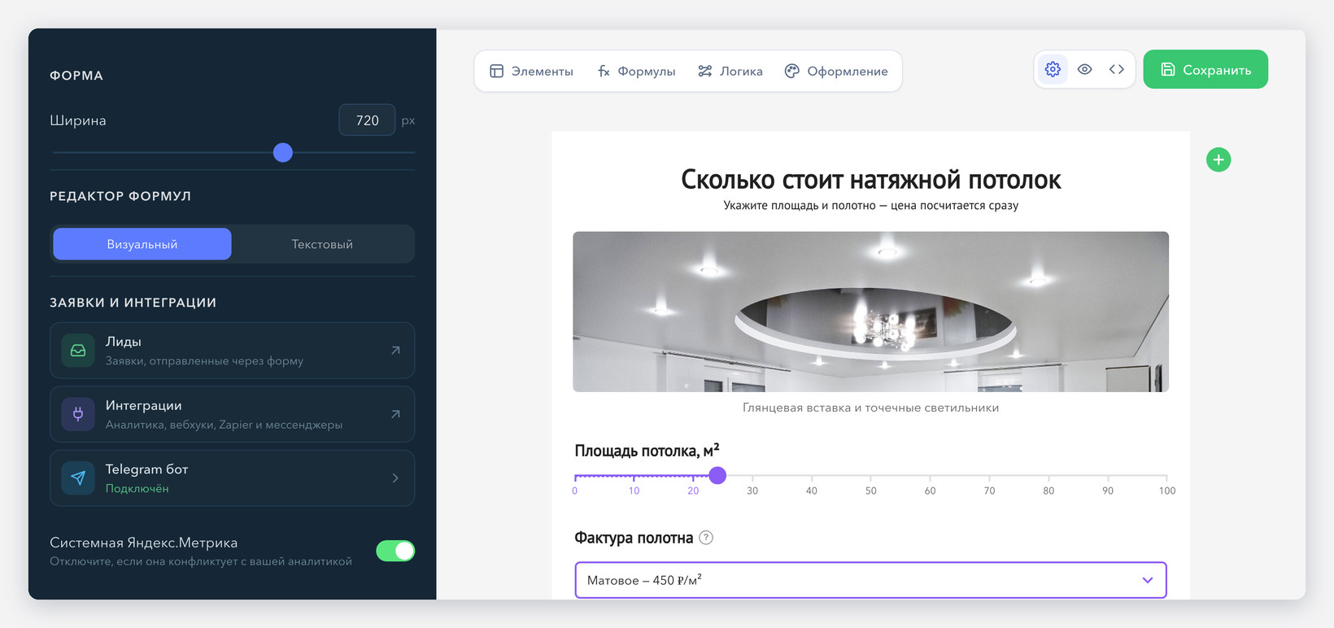Open the Элементы tab

coord(531,72)
